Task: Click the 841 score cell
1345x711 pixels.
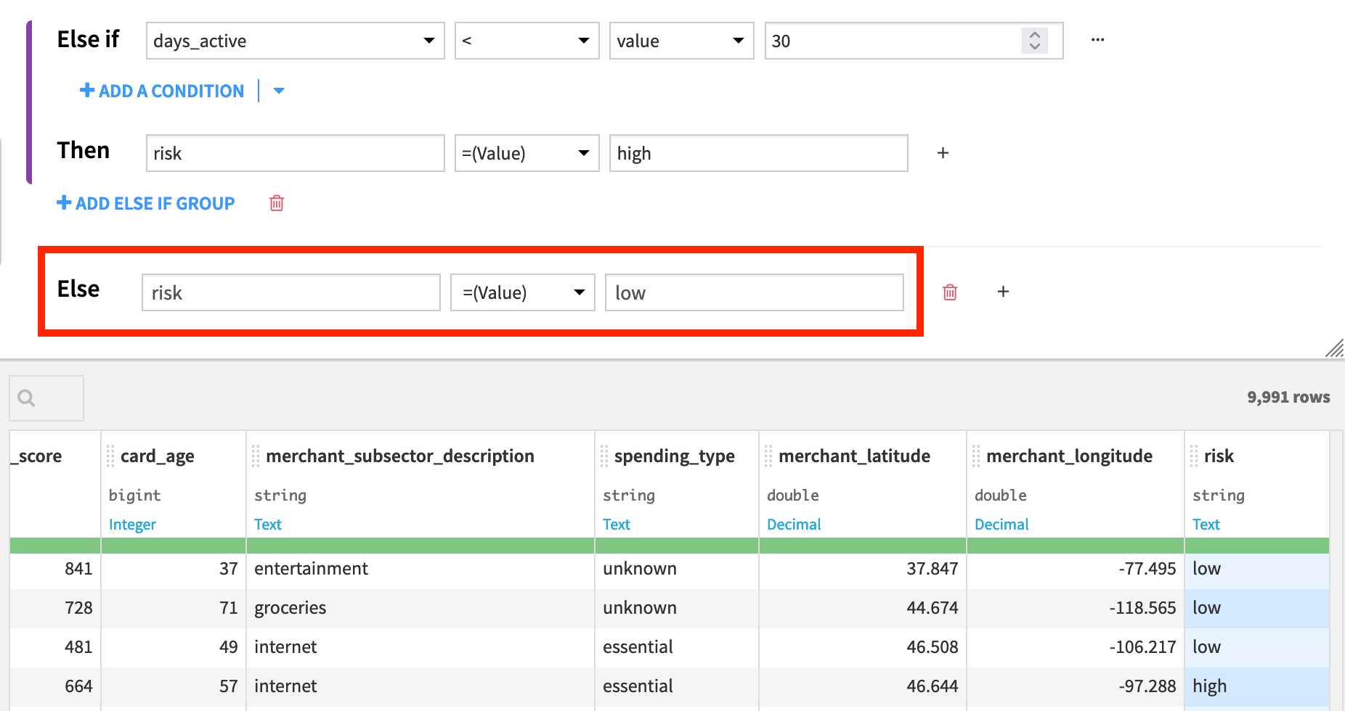Action: point(55,569)
